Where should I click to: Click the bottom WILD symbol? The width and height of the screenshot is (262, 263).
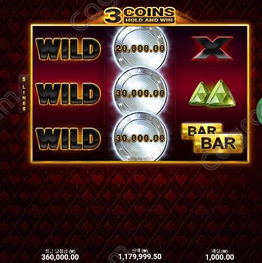68,139
